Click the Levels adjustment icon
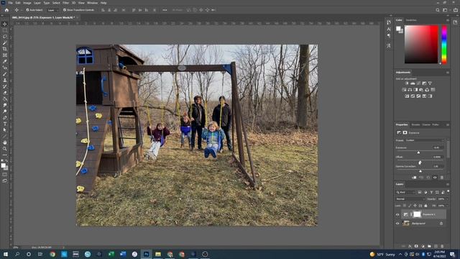Image resolution: width=460 pixels, height=259 pixels. click(x=413, y=83)
